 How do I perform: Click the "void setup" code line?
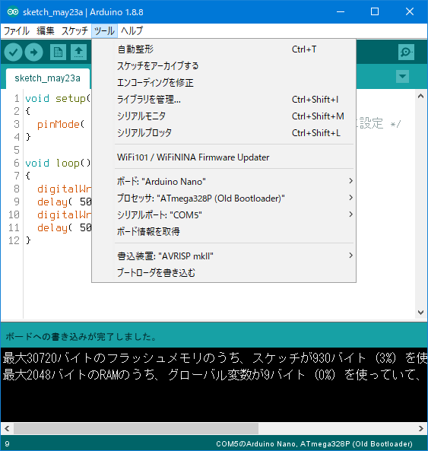click(x=58, y=98)
